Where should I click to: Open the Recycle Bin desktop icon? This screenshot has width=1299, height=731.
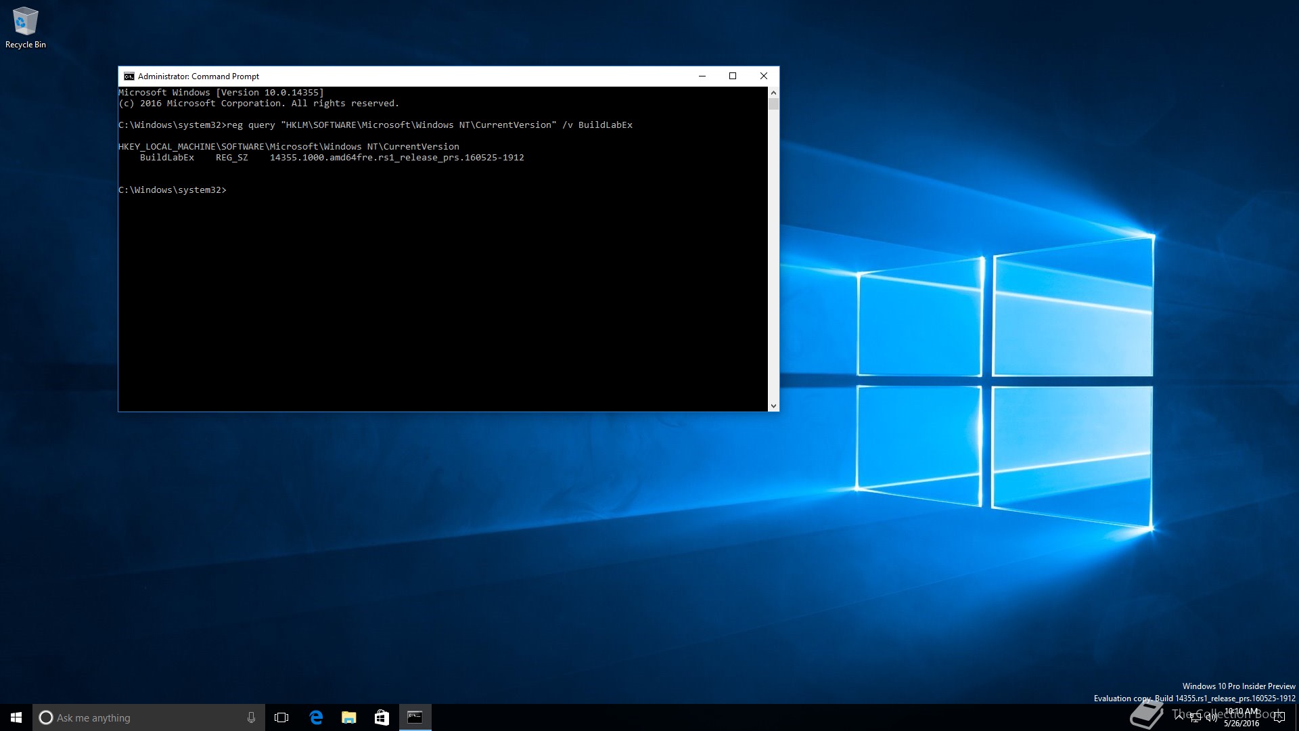click(25, 27)
